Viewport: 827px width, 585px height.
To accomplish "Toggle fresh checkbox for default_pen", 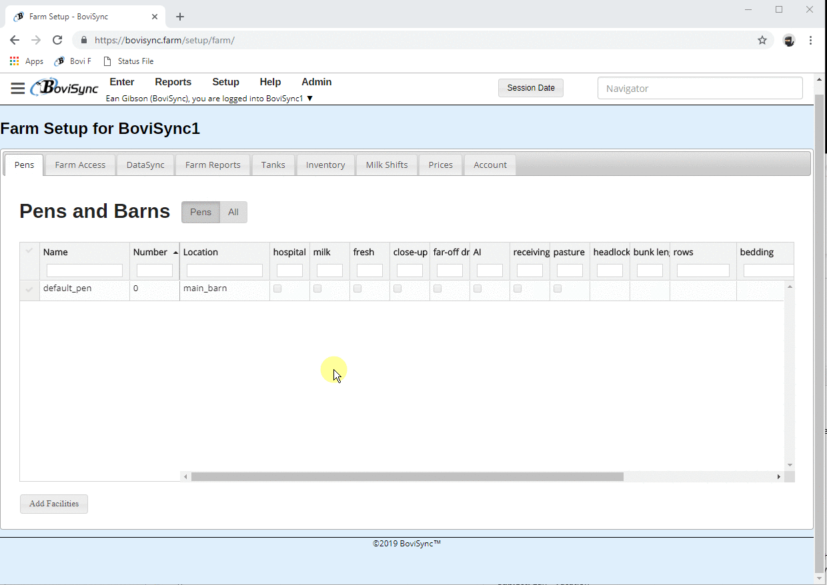I will pos(357,289).
